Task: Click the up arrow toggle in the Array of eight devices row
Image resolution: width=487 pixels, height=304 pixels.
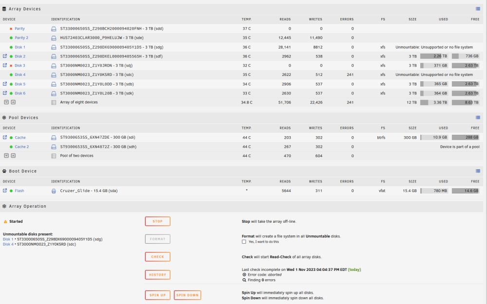Action: click(13, 102)
